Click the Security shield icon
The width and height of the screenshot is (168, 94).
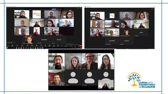17,45
